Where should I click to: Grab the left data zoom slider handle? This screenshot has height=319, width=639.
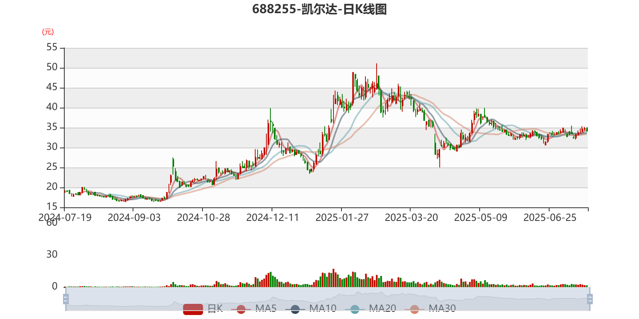coord(66,299)
